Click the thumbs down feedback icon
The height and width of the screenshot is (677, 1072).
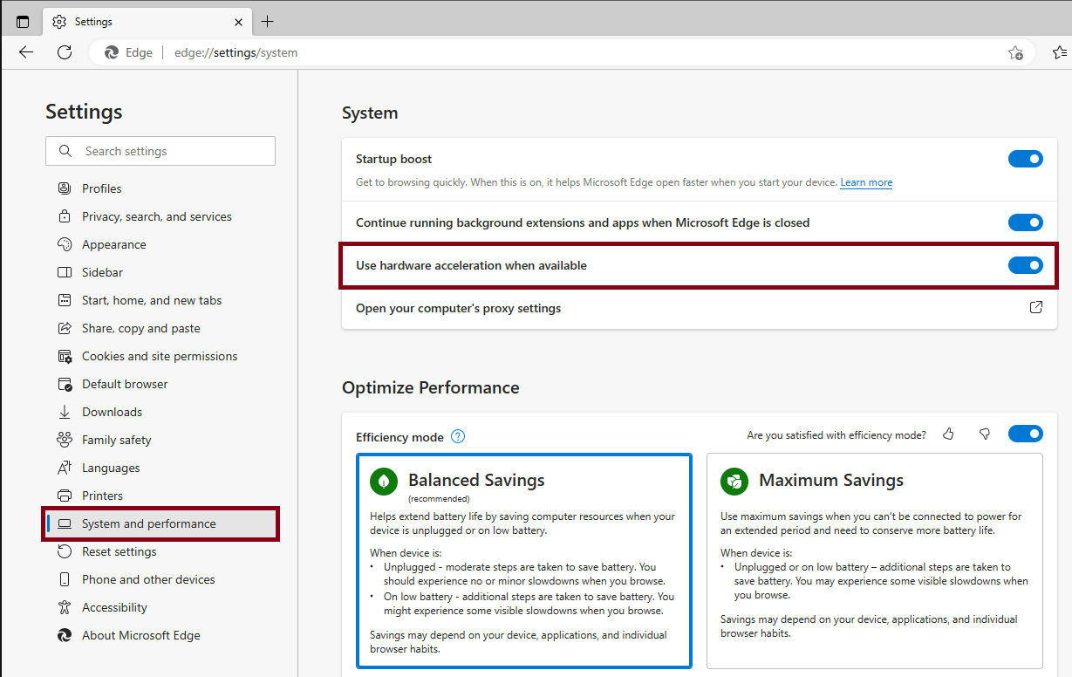coord(985,434)
